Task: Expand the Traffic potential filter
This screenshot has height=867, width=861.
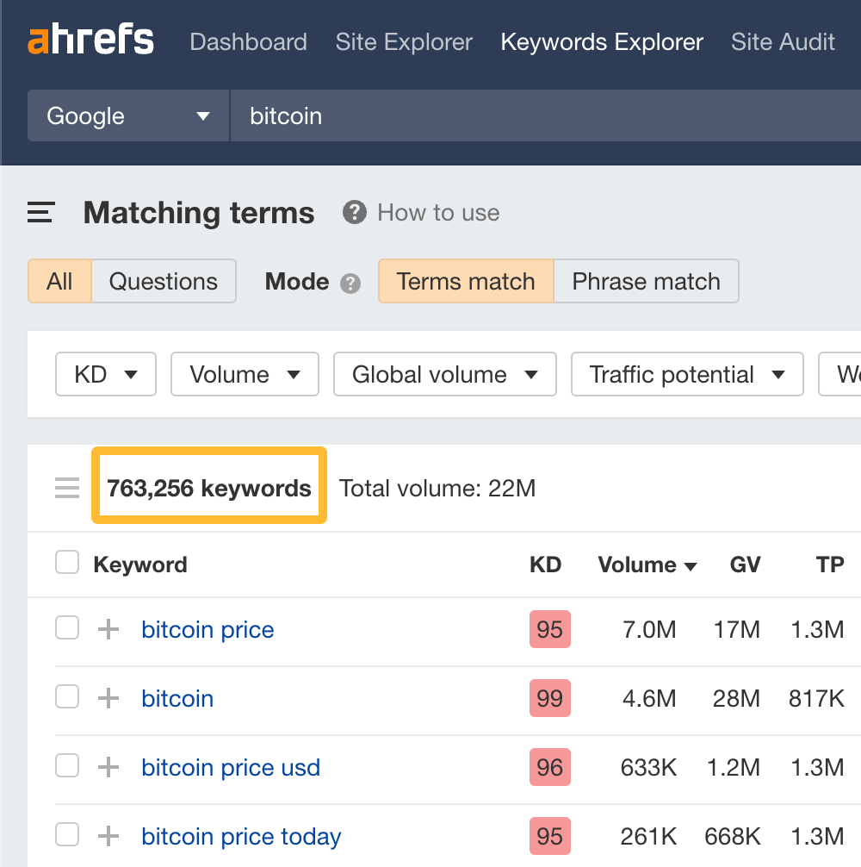Action: (687, 374)
